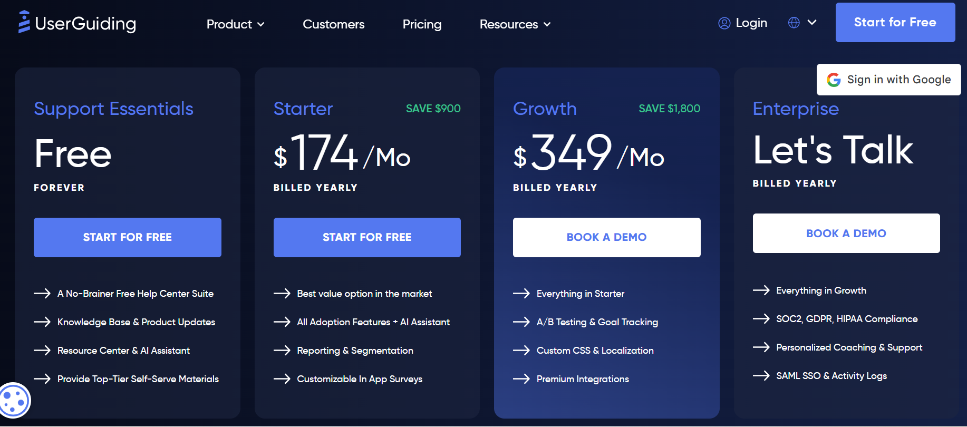
Task: Click the Google logo in sign-in button
Action: coord(834,80)
